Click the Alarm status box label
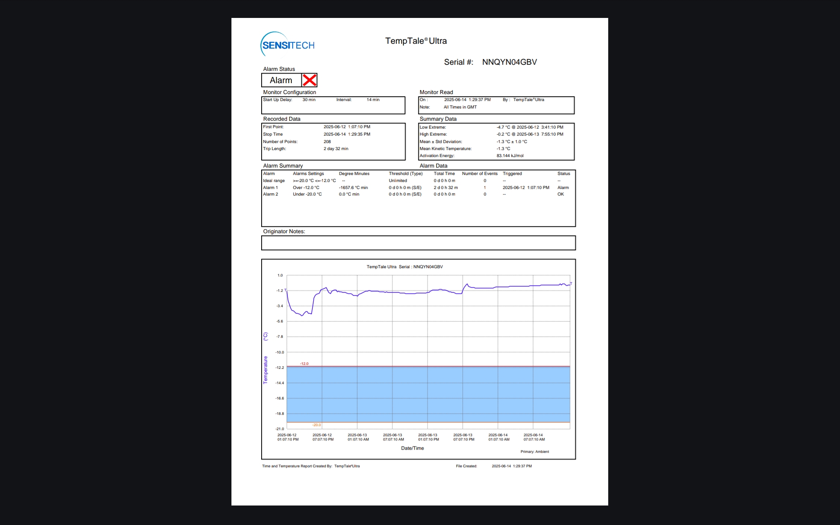The height and width of the screenshot is (525, 840). (281, 80)
